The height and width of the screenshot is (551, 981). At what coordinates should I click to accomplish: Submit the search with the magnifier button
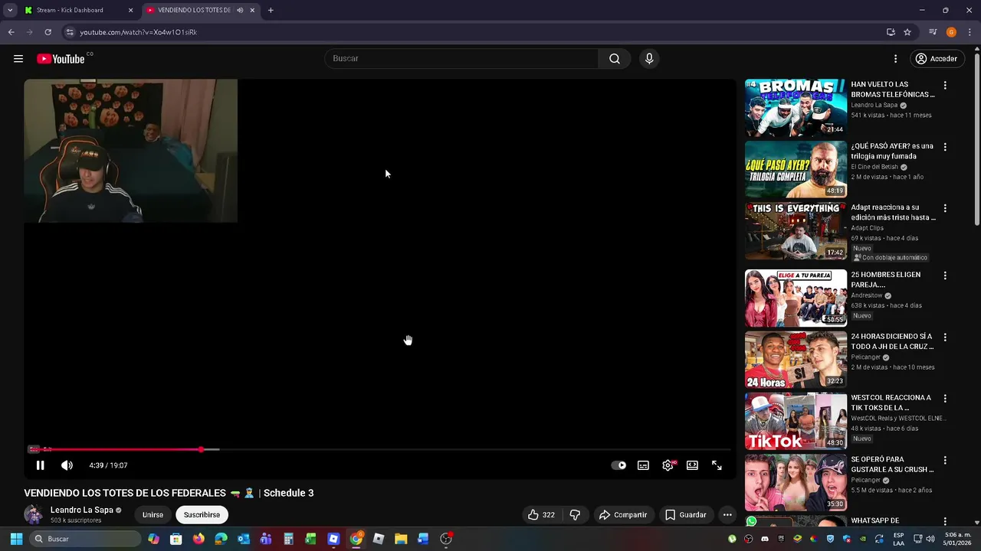[615, 59]
